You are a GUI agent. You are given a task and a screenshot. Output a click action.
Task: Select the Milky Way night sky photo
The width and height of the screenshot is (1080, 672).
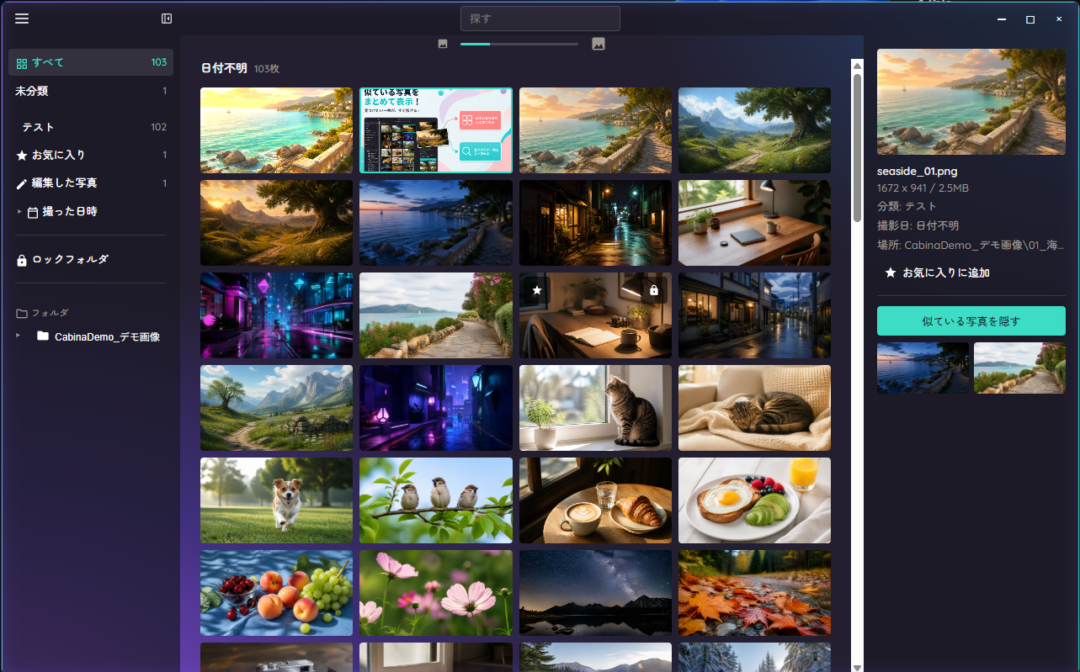point(595,593)
